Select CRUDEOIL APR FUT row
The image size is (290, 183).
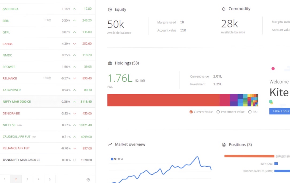point(48,137)
